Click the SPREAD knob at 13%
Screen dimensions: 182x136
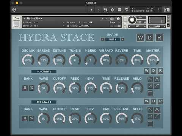(x=44, y=60)
